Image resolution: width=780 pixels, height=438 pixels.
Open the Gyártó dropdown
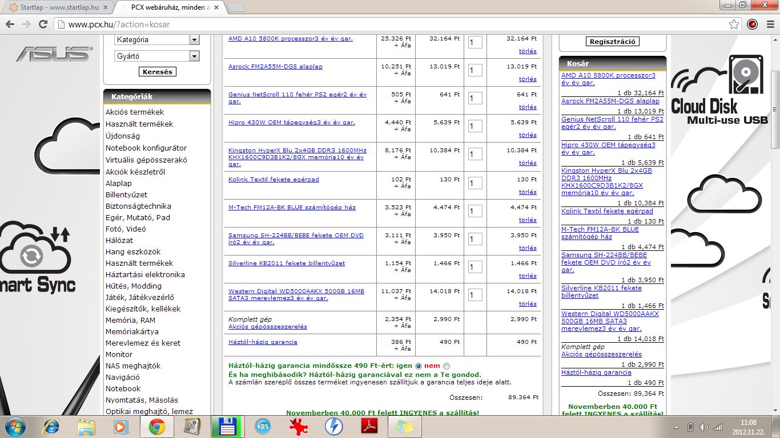[x=156, y=56]
